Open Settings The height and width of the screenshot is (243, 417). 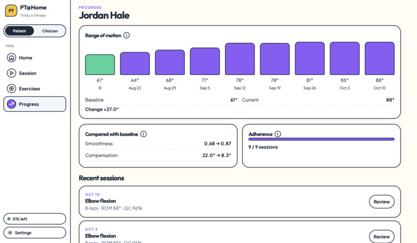(35, 233)
